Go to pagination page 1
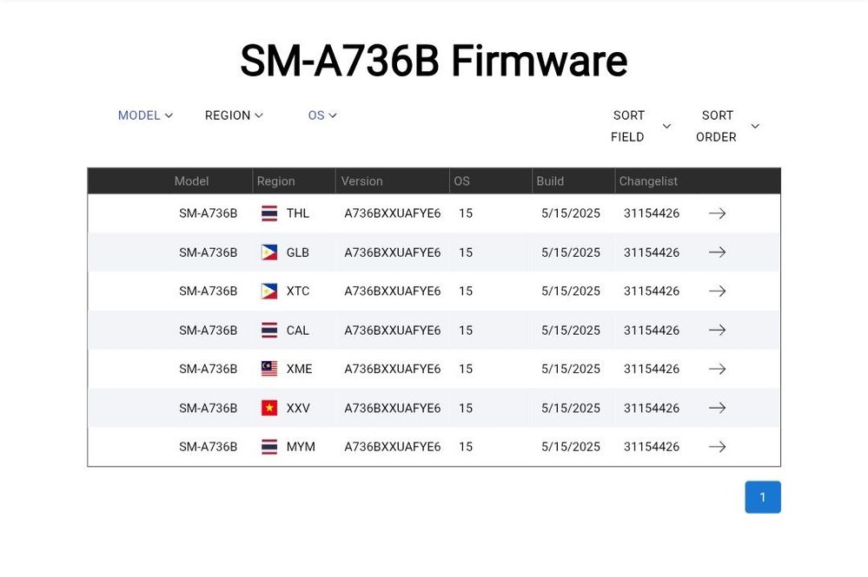The width and height of the screenshot is (868, 577). [x=763, y=497]
